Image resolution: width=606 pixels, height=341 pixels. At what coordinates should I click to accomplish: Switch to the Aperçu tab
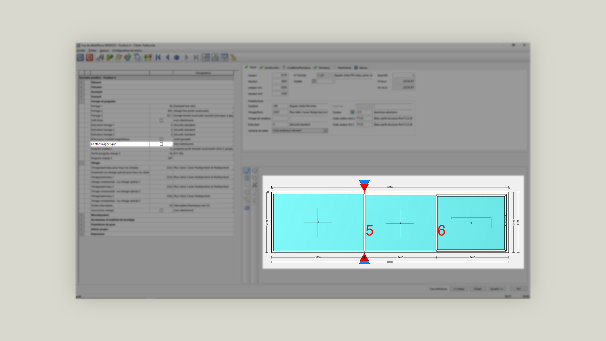click(x=361, y=68)
